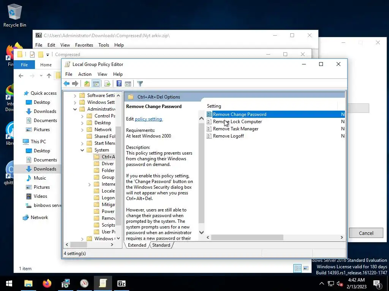389x291 pixels.
Task: Collapse the System tree node
Action: pos(82,150)
